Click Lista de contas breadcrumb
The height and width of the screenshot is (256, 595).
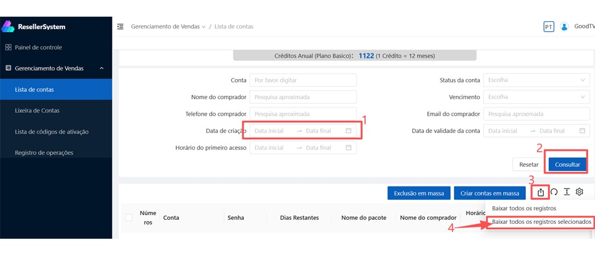tap(234, 27)
